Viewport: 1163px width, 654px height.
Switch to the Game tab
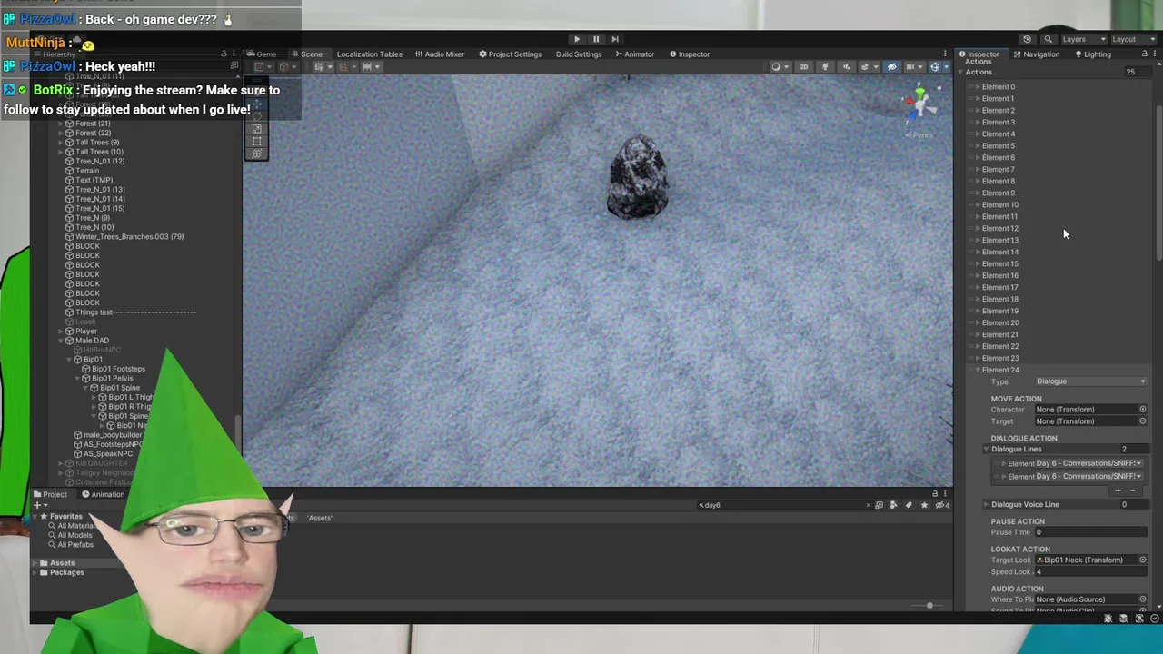[x=261, y=54]
